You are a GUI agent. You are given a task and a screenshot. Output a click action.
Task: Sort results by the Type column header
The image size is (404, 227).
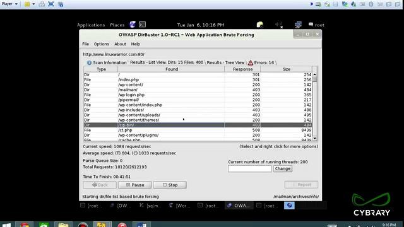point(101,69)
